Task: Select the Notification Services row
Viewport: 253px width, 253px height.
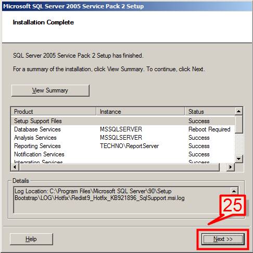Action: pyautogui.click(x=123, y=154)
